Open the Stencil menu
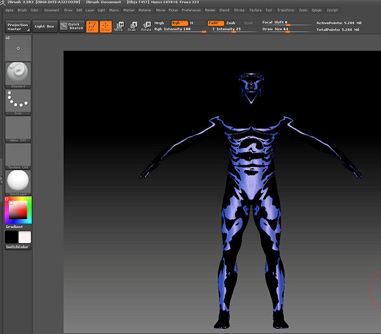This screenshot has width=381, height=334. click(224, 10)
